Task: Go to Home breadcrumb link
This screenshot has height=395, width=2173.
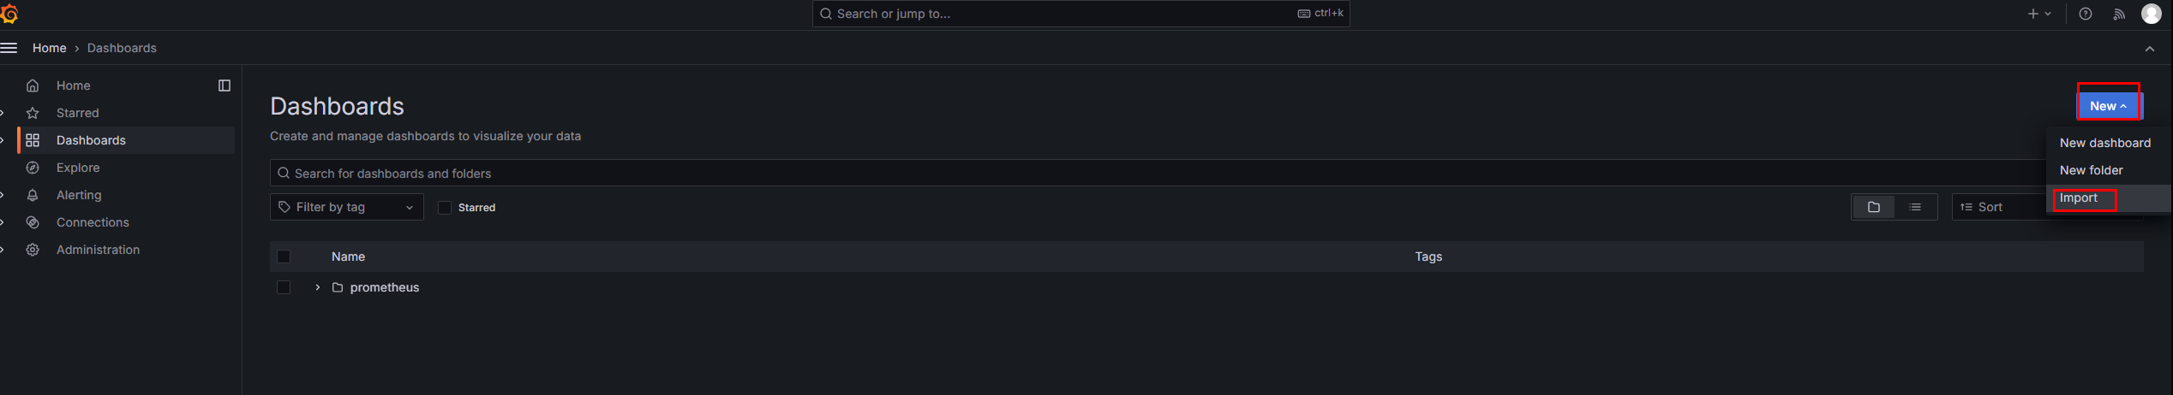Action: (50, 48)
